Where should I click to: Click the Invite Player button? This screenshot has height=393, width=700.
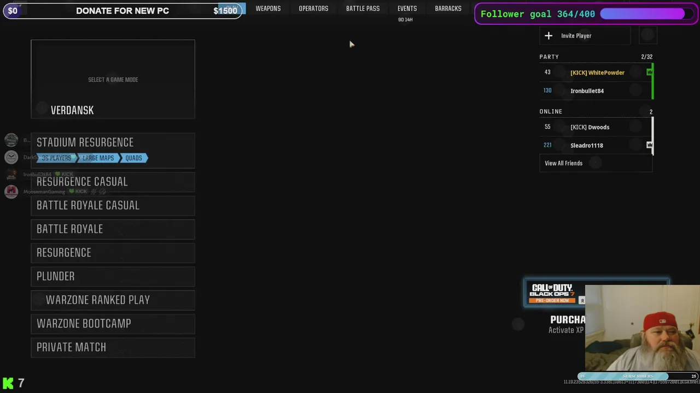[585, 35]
